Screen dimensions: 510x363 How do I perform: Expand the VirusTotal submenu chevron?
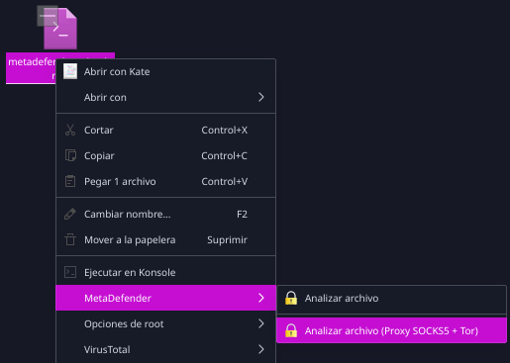coord(261,349)
